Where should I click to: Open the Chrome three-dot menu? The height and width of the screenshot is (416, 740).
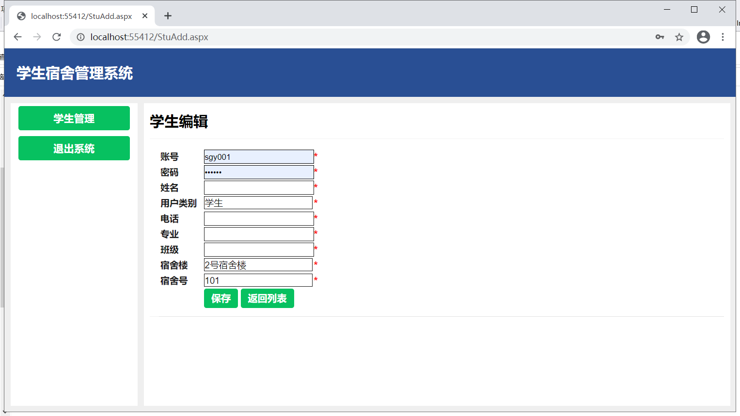(x=723, y=37)
